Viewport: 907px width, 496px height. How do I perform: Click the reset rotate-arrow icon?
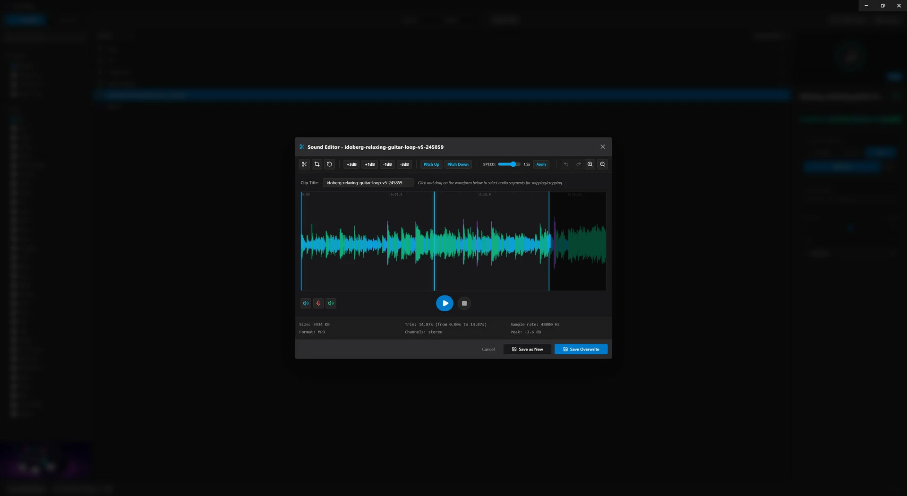(x=330, y=164)
